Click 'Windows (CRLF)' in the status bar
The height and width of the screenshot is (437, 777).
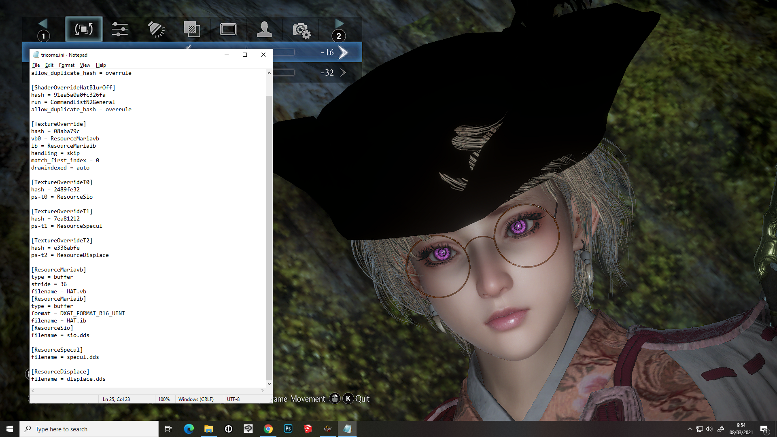tap(196, 399)
